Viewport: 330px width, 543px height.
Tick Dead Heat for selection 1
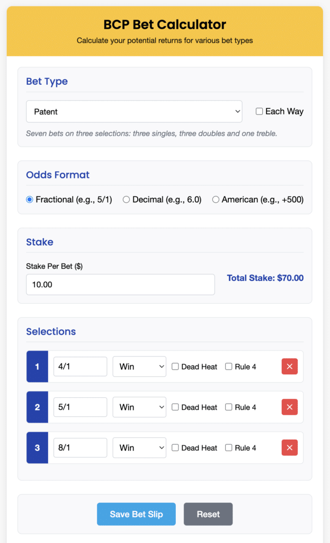coord(175,366)
